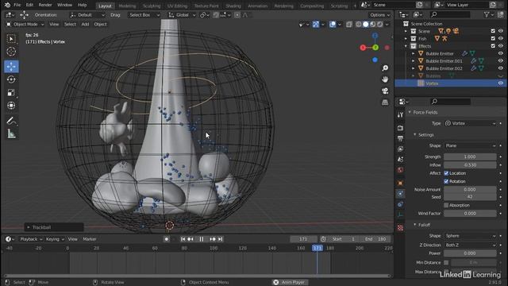The image size is (508, 286).
Task: Switch perspective/orthographic grid icon
Action: pyautogui.click(x=385, y=102)
